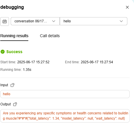Click the green Success checkmark icon
134x135 pixels.
(x=3, y=52)
